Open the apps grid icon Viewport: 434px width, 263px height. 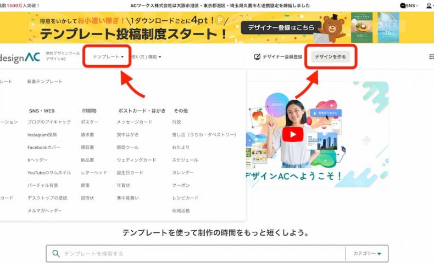coord(431,57)
